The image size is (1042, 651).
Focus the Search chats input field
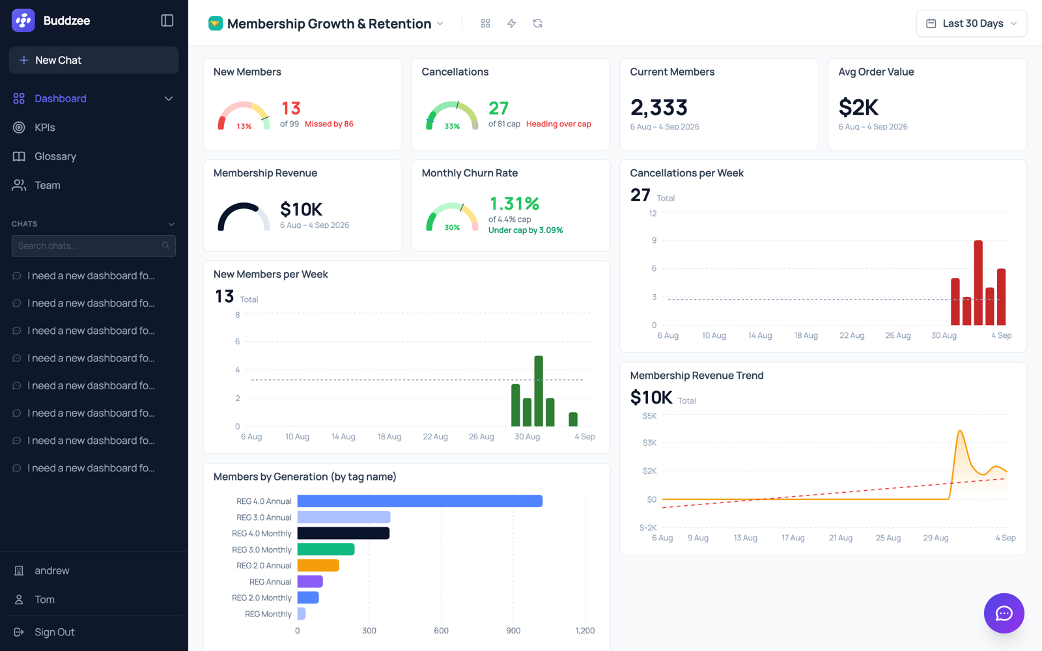94,245
